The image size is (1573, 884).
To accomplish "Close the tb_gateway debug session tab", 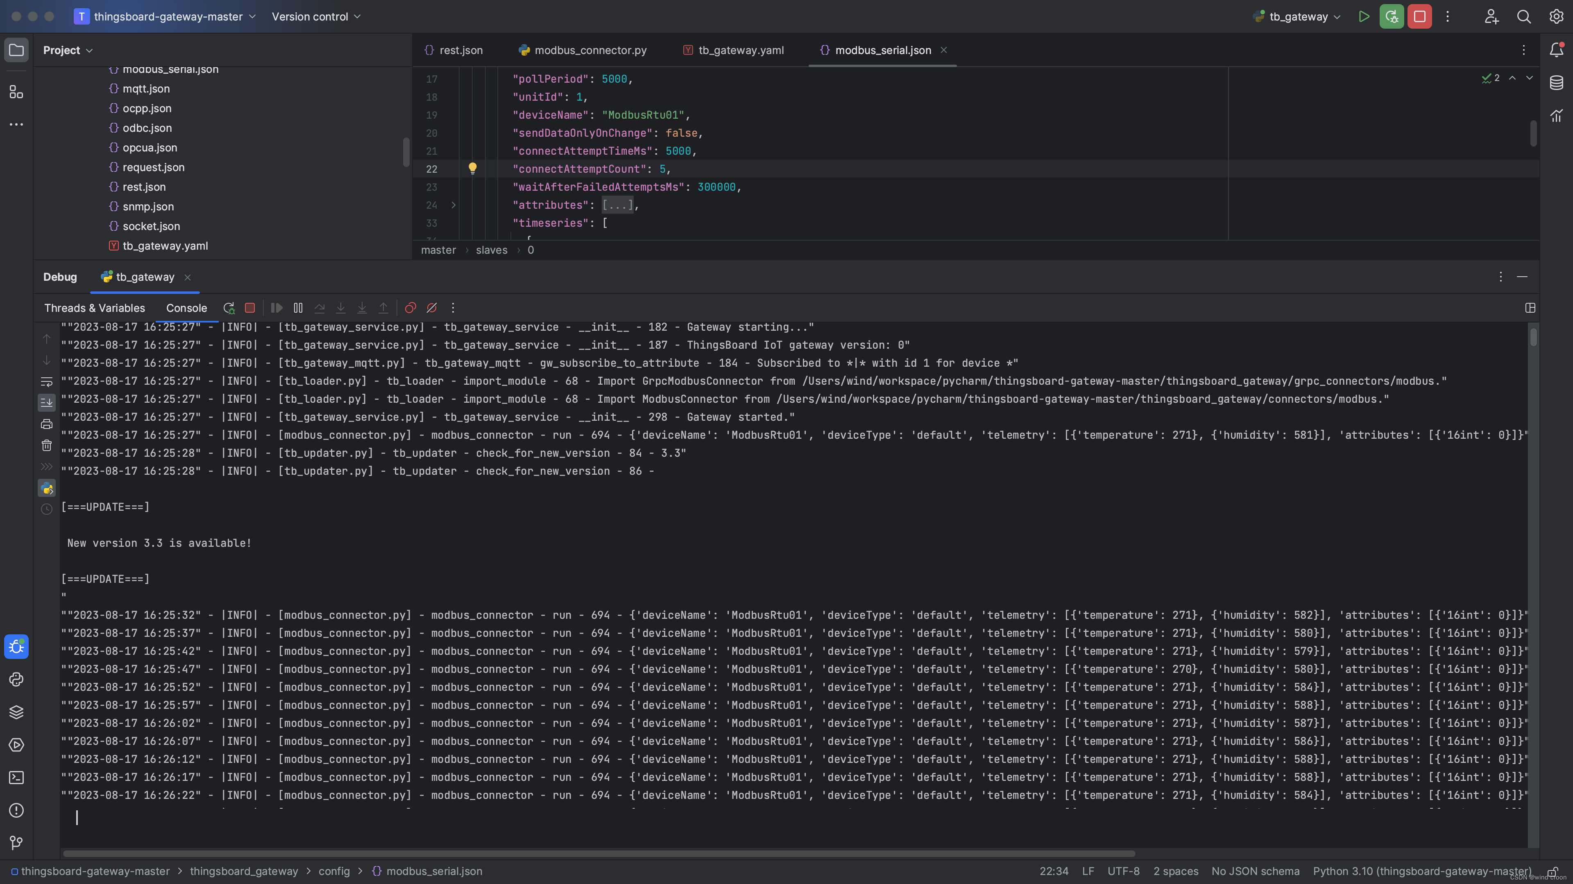I will [188, 277].
